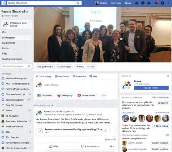Screen dimensions: 172x152
Task: Open the Nya händelser sort dropdown
Action: coord(44,106)
